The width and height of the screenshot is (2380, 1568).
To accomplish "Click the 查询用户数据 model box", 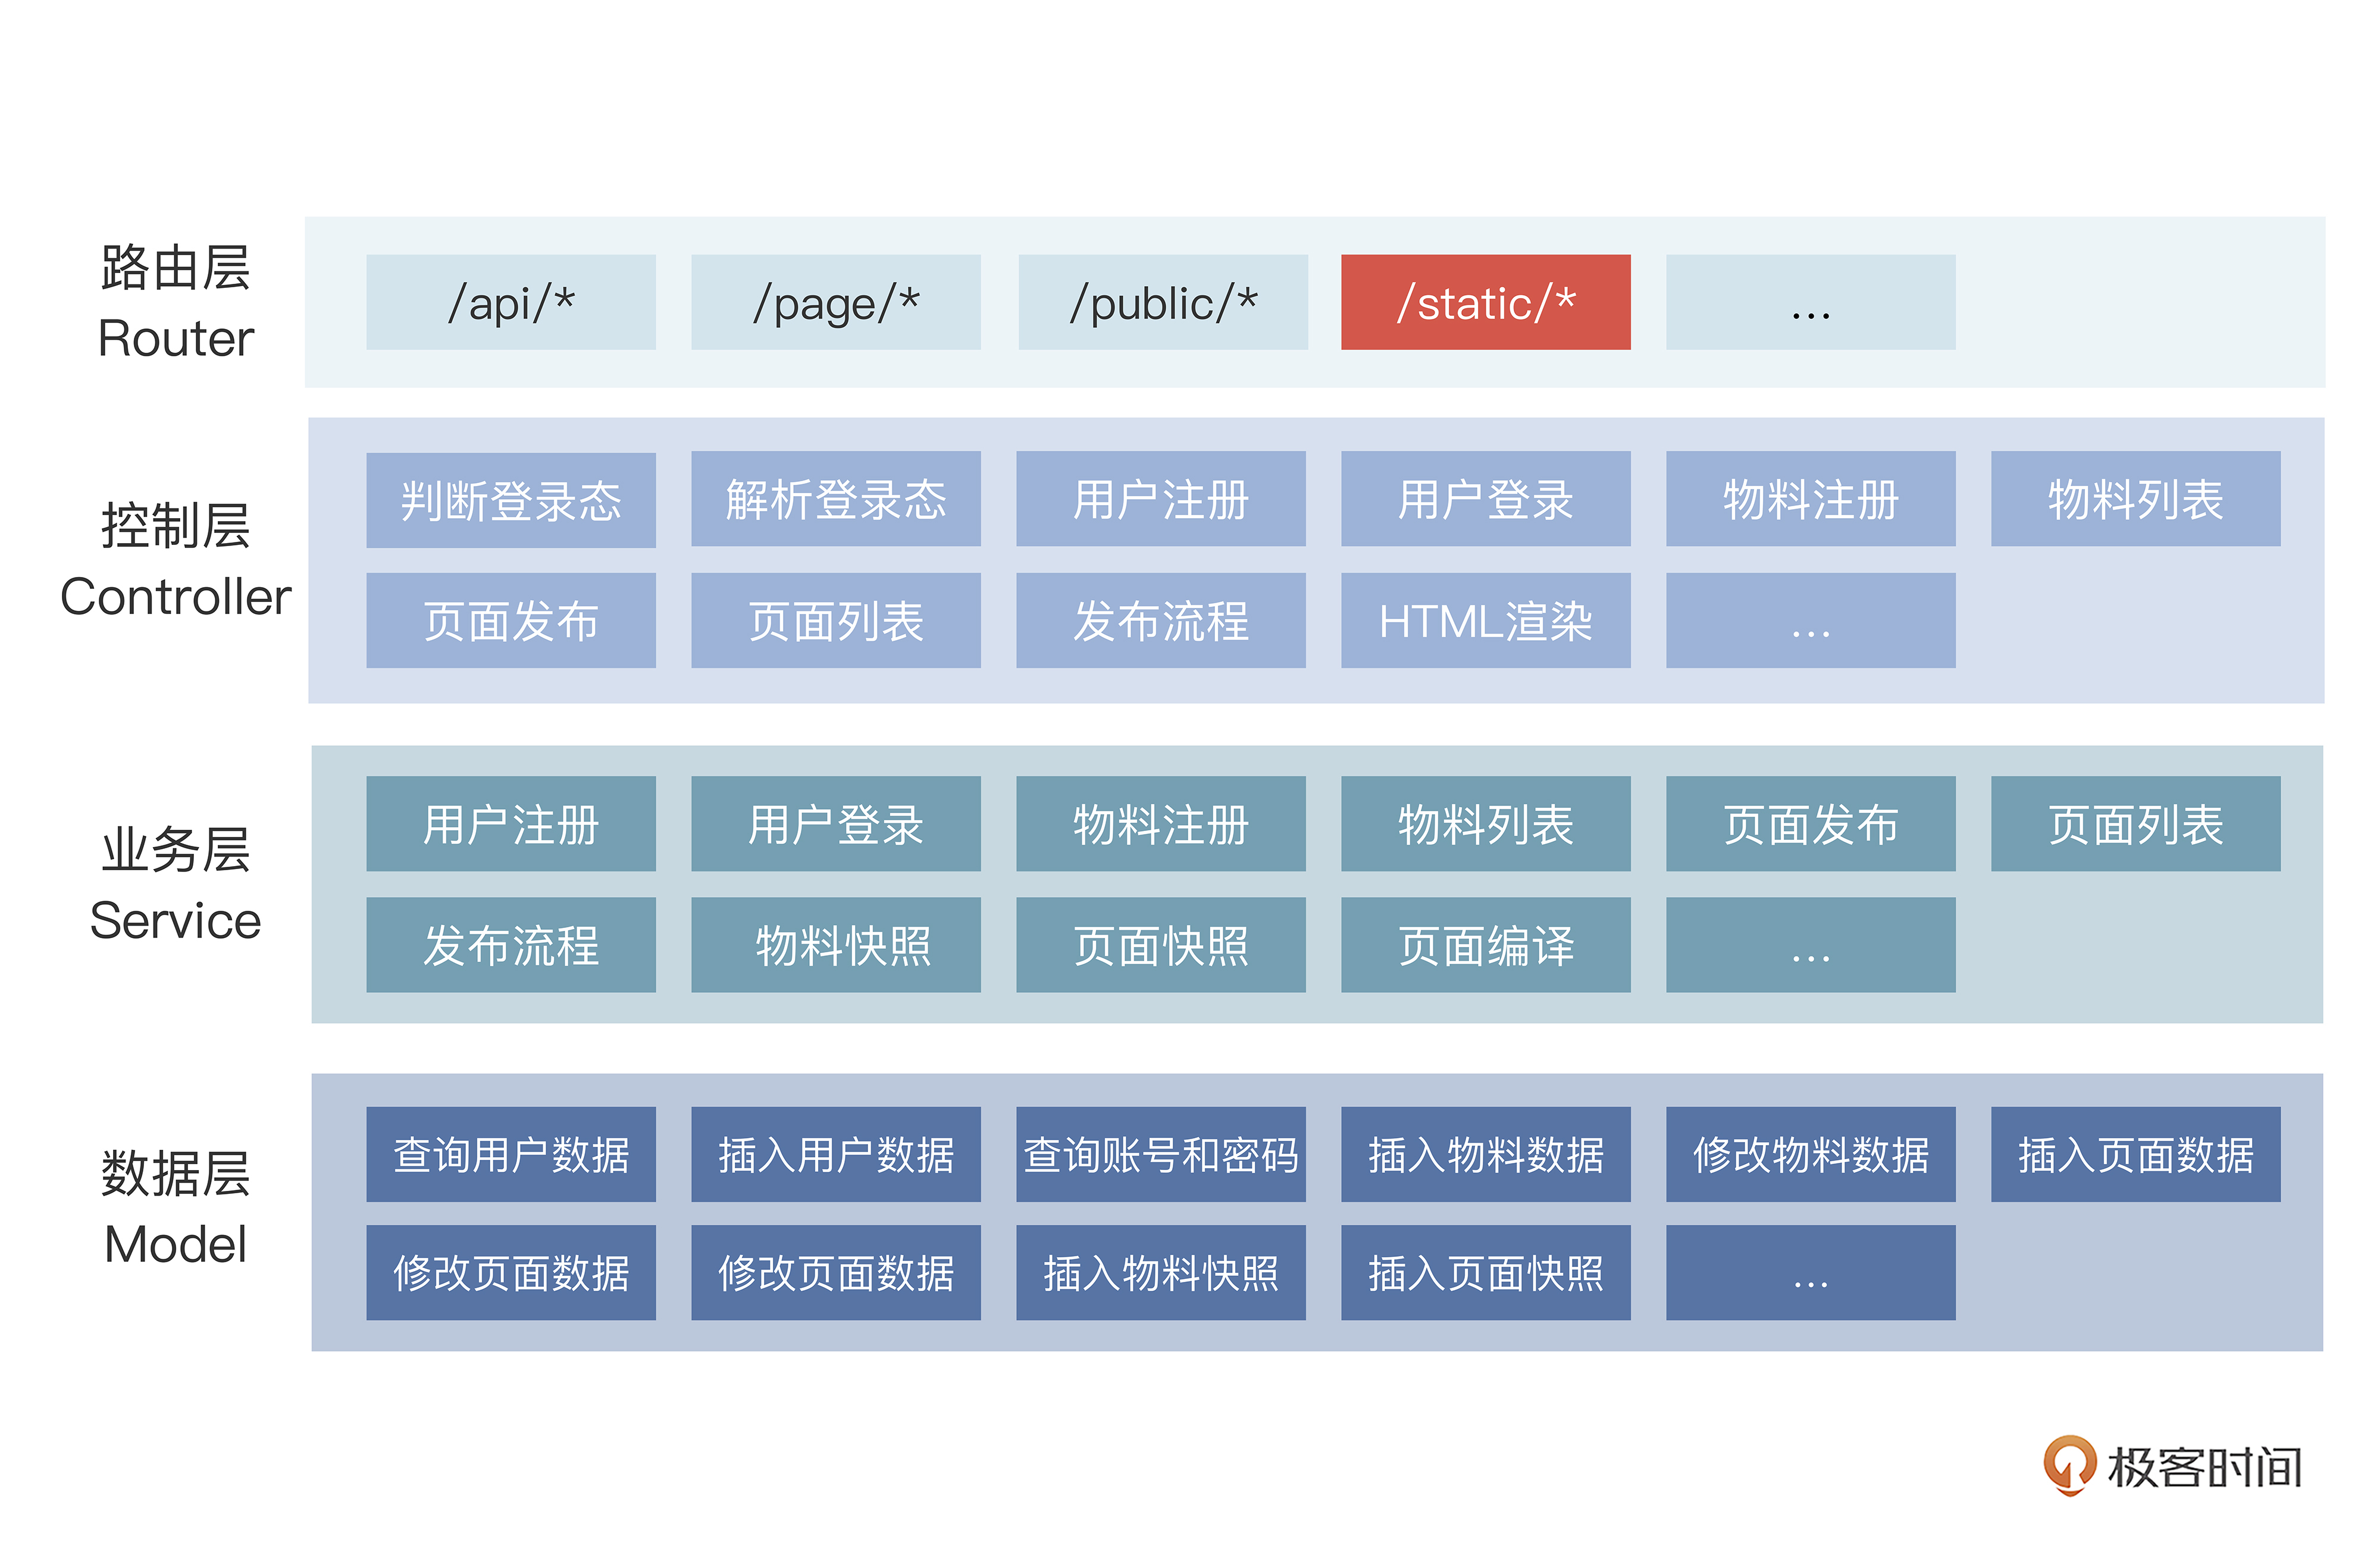I will pyautogui.click(x=511, y=1154).
